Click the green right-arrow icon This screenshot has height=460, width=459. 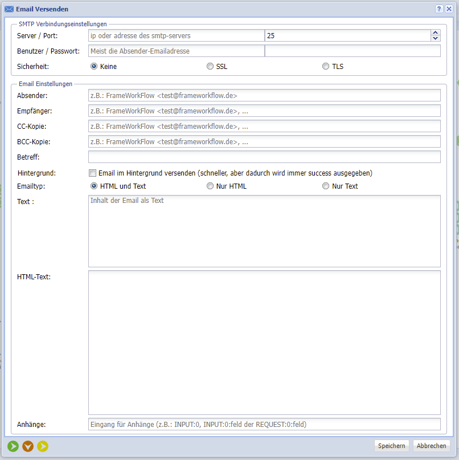point(13,446)
